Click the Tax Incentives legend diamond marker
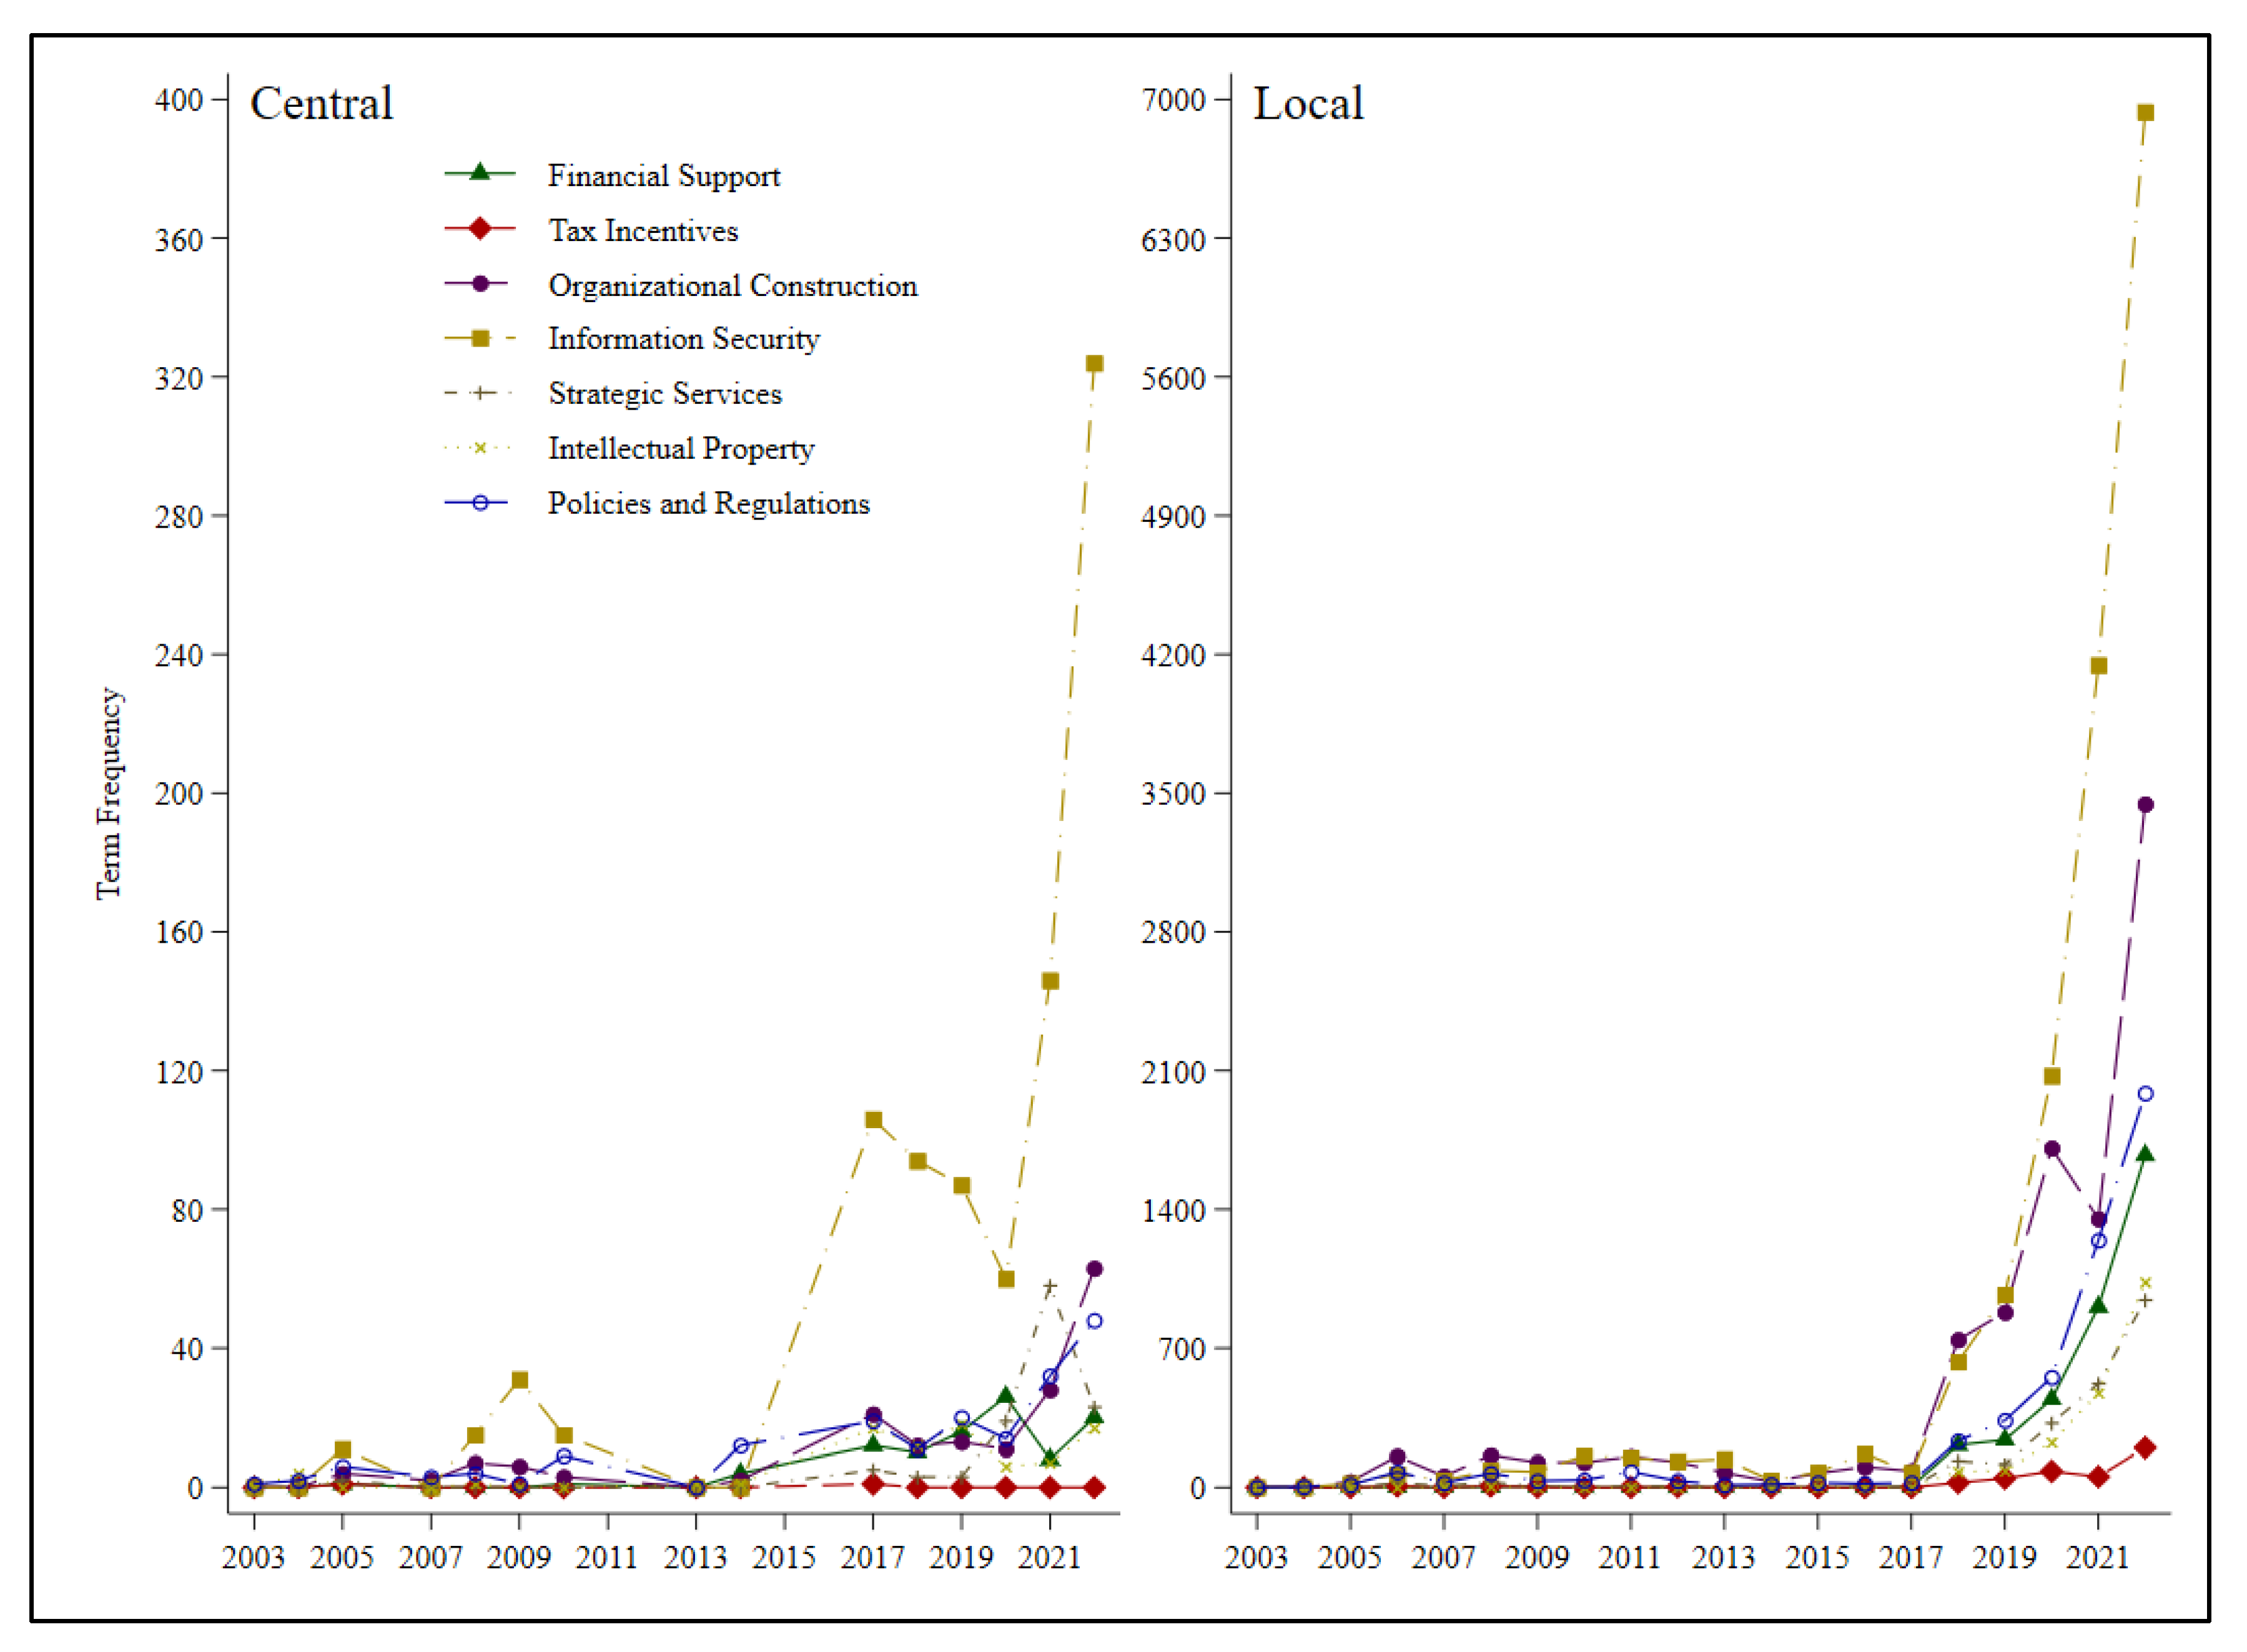Screen dimensions: 2247x1652 pos(480,228)
